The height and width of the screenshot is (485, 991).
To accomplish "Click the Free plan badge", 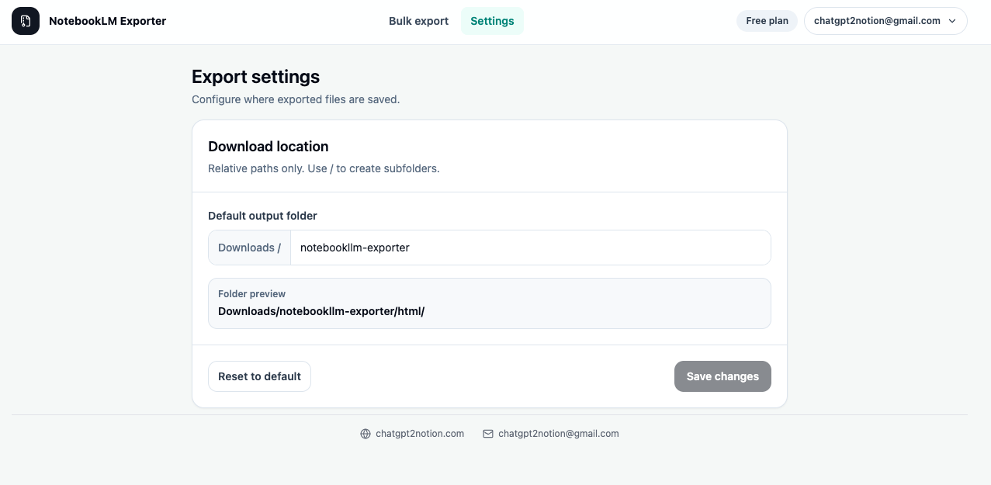I will point(767,21).
